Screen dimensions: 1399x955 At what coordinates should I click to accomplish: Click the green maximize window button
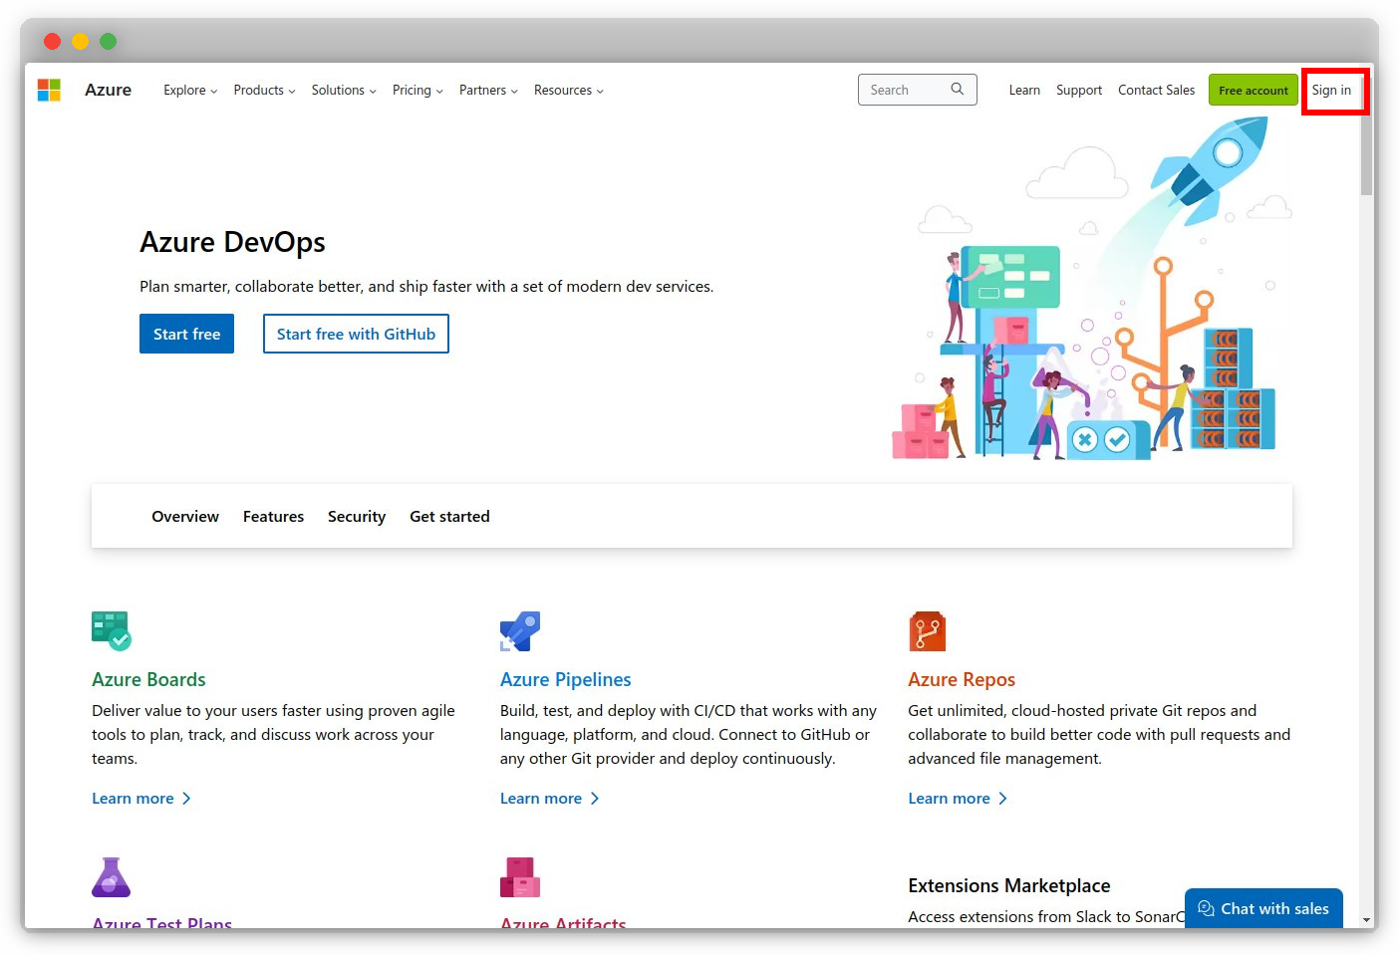pyautogui.click(x=108, y=41)
